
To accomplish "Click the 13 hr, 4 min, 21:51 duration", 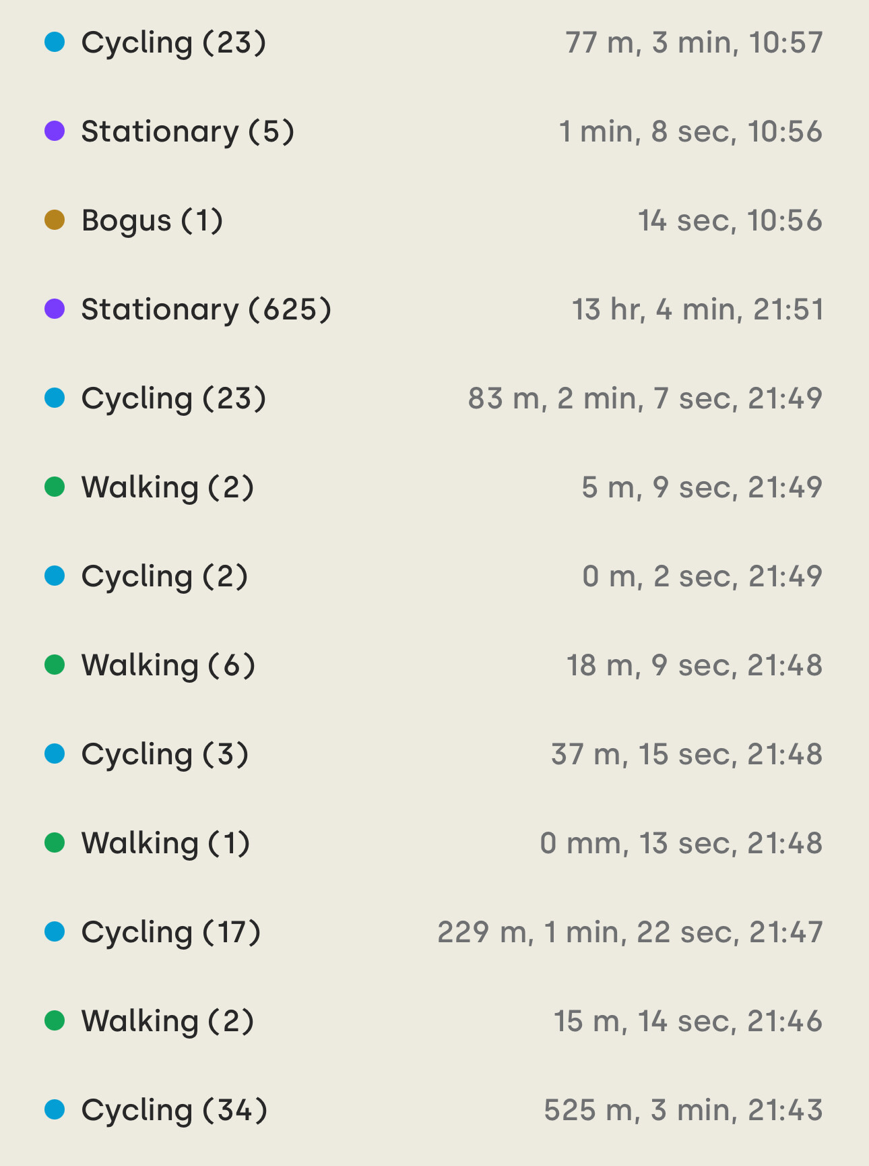I will click(697, 309).
